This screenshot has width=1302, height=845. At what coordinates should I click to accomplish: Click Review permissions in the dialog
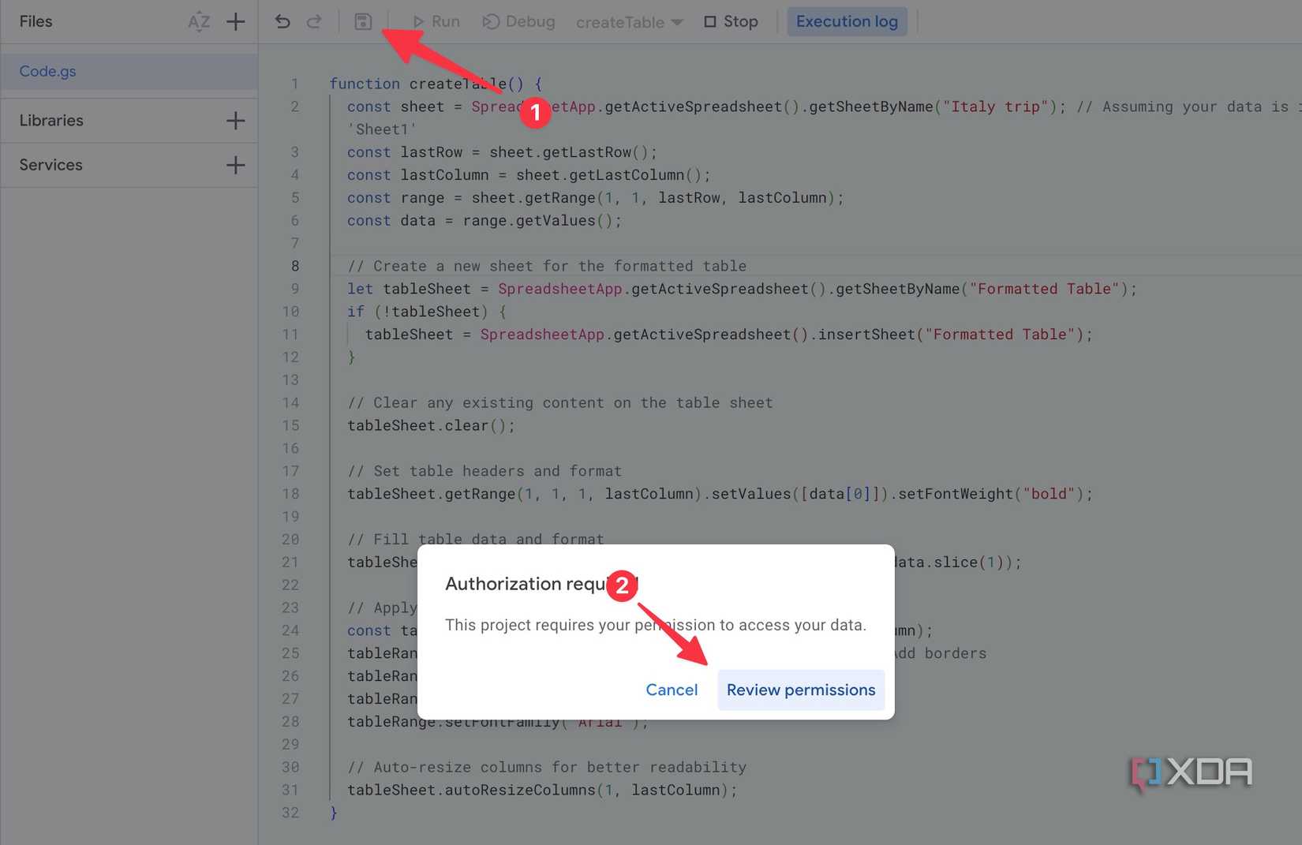(x=801, y=690)
